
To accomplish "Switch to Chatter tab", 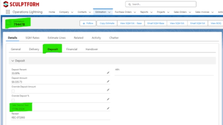I will coord(114,38).
